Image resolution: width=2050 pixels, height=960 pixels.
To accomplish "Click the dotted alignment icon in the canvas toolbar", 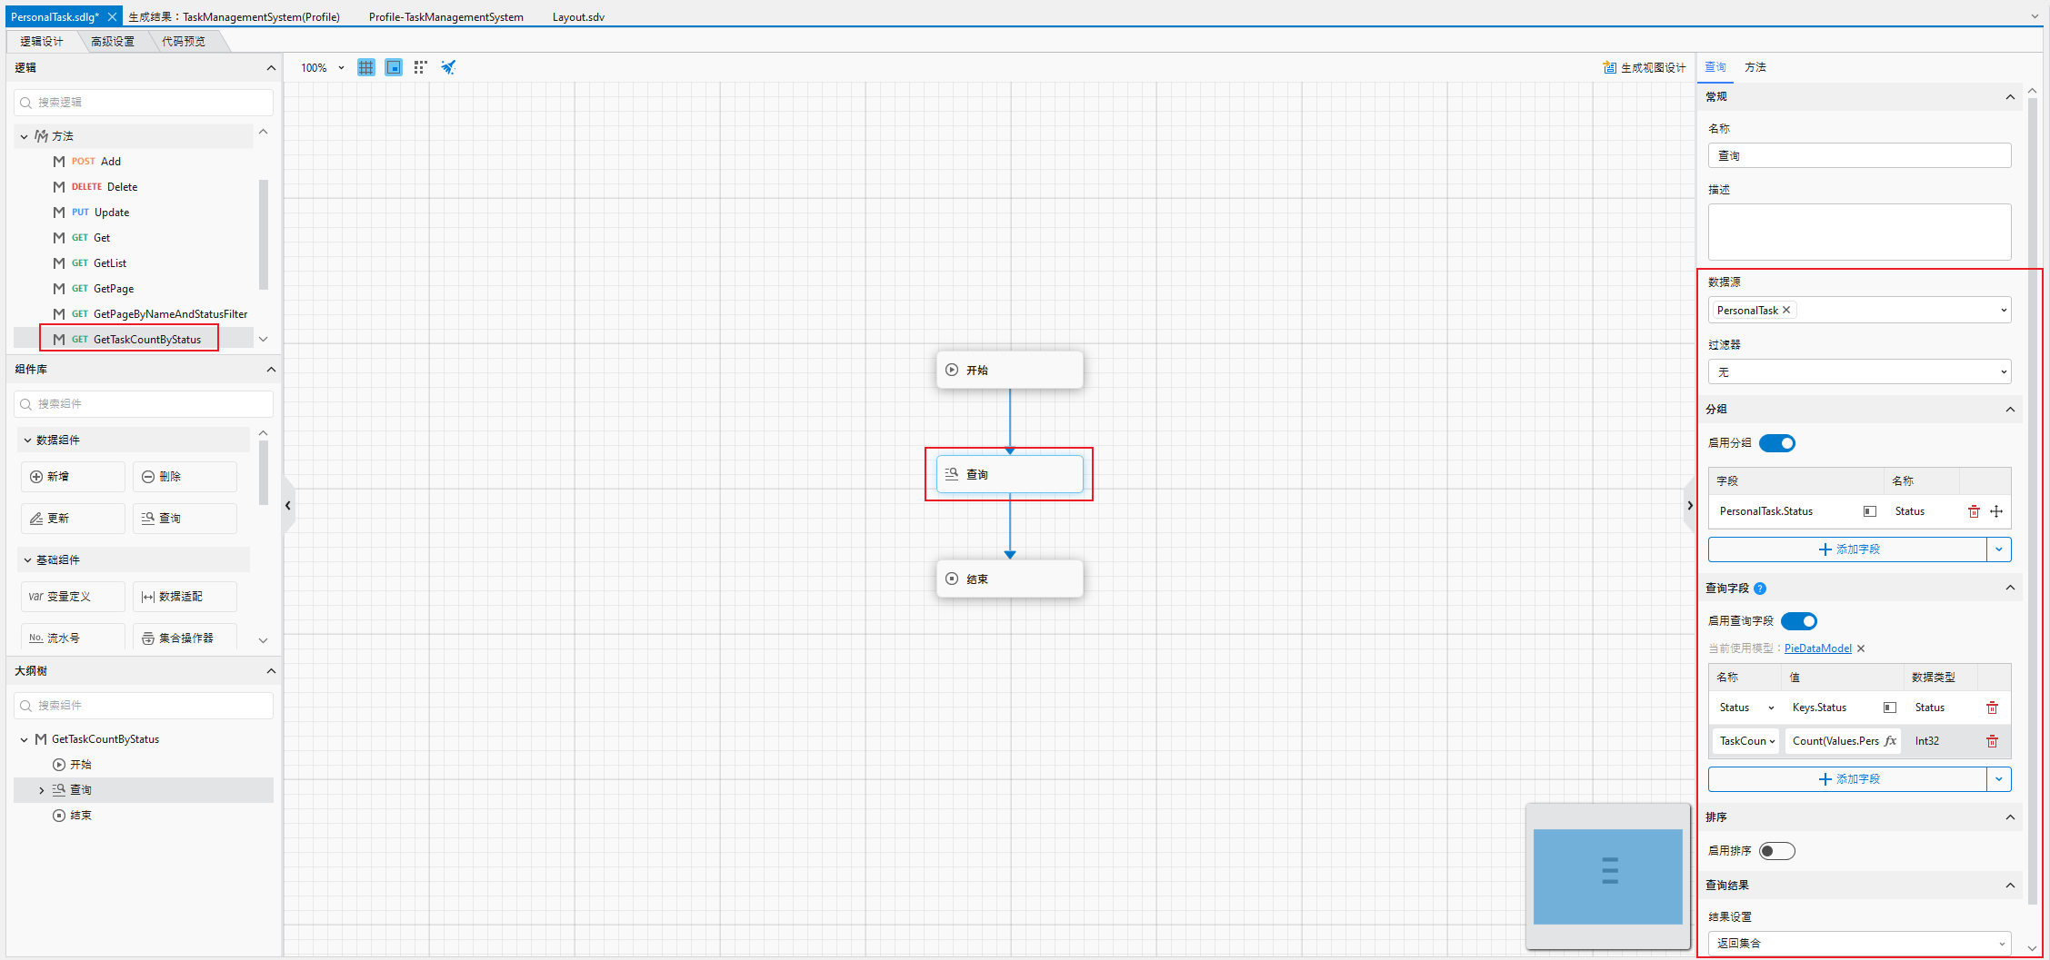I will coord(420,67).
